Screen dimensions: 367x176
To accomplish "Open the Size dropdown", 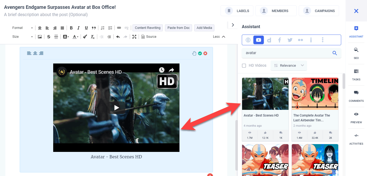I will click(23, 37).
